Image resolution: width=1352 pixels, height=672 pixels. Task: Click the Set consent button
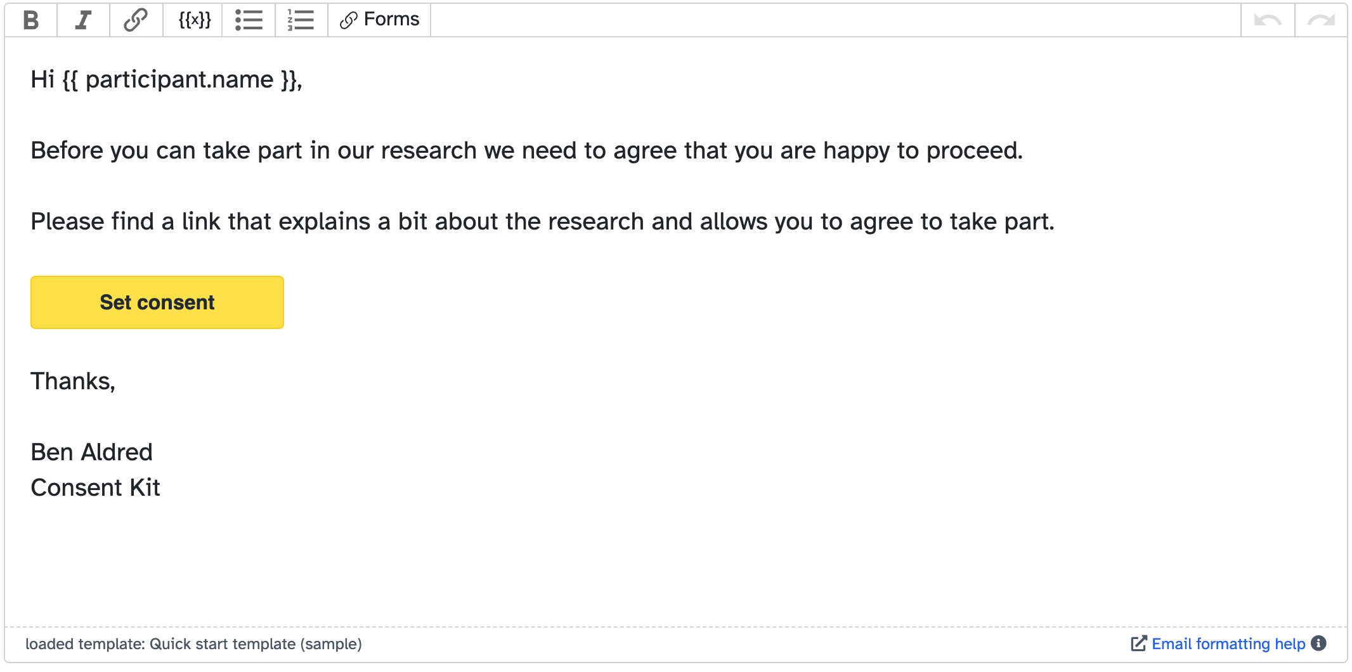[x=157, y=302]
